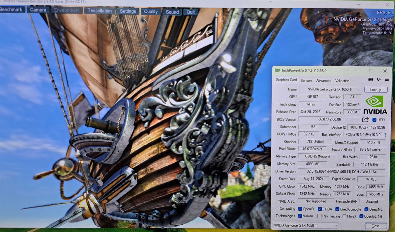Click the Lookup button
Screen dimensions: 395x232
376,90
